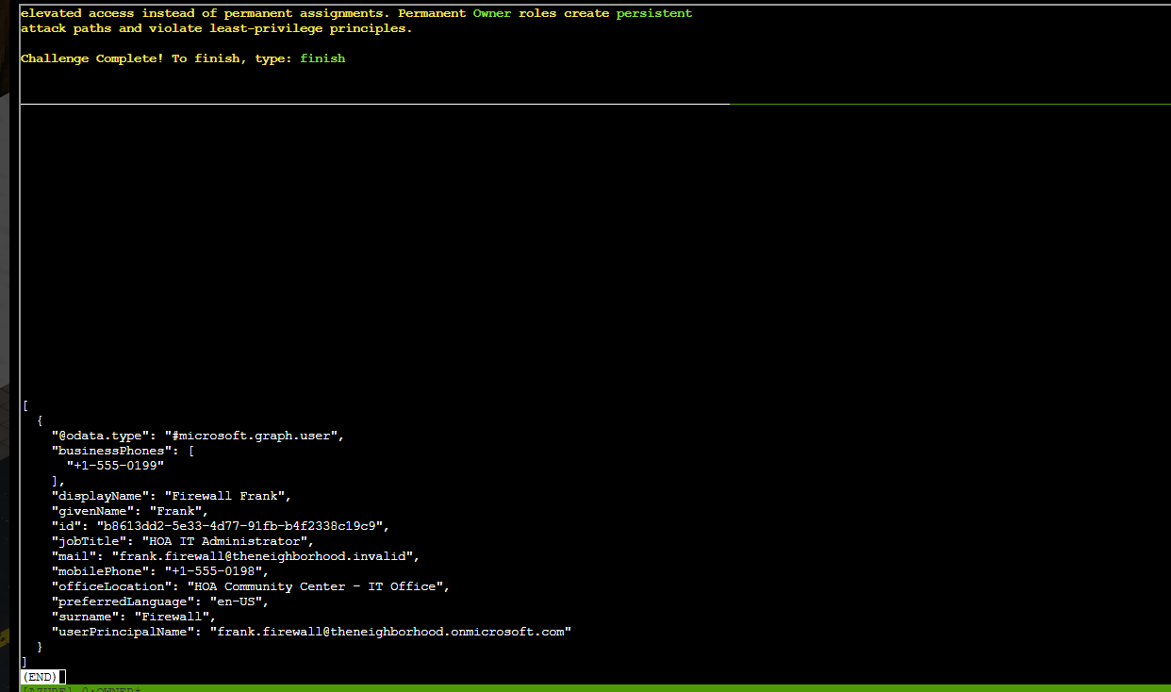Click the "en-US" language value
This screenshot has width=1171, height=692.
coord(236,601)
